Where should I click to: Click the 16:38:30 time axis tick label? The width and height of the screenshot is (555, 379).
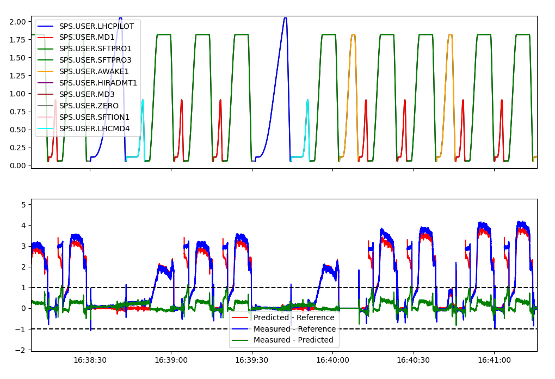coord(90,360)
